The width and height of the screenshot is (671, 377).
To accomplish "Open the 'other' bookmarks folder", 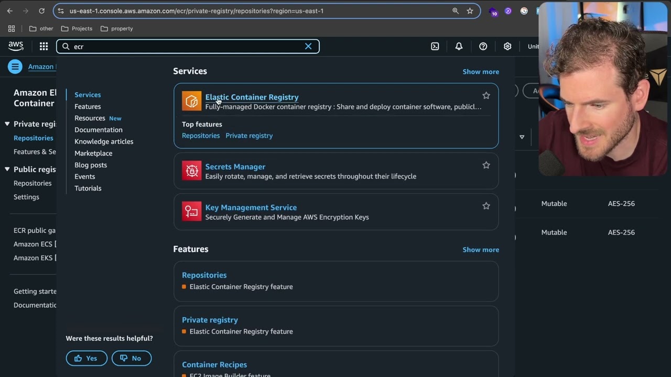I will click(x=41, y=28).
